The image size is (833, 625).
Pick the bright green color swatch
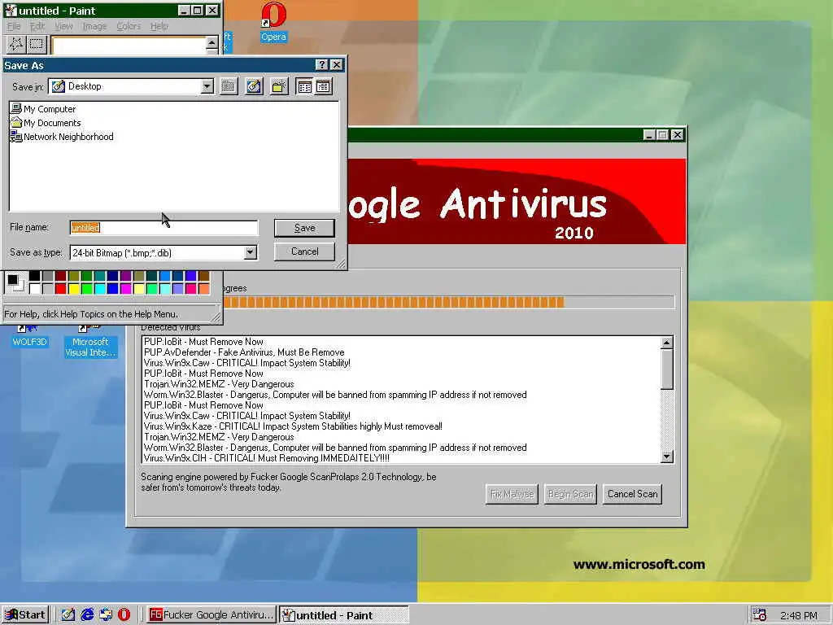click(x=86, y=289)
